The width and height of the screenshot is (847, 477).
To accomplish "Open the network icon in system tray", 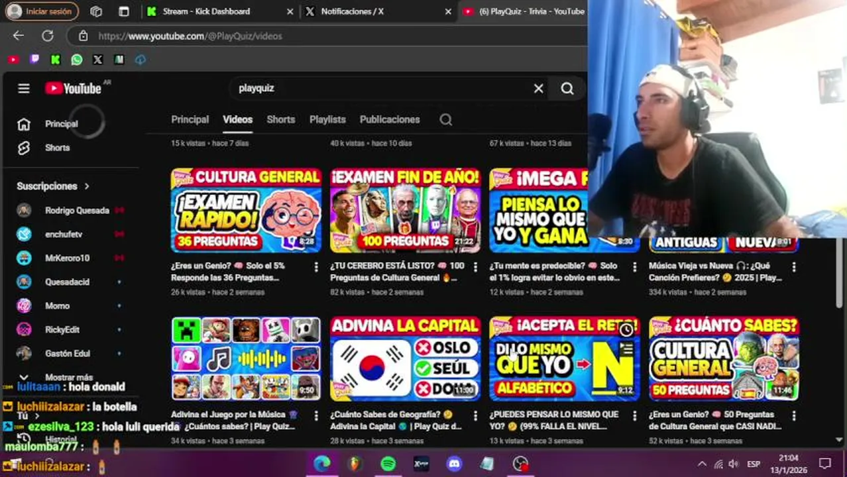I will (718, 464).
